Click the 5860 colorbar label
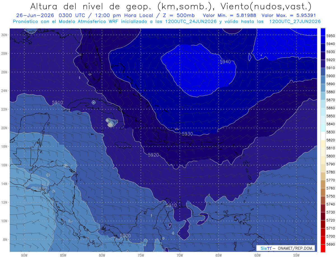Screen dimensions: 336x259 tap(331, 108)
